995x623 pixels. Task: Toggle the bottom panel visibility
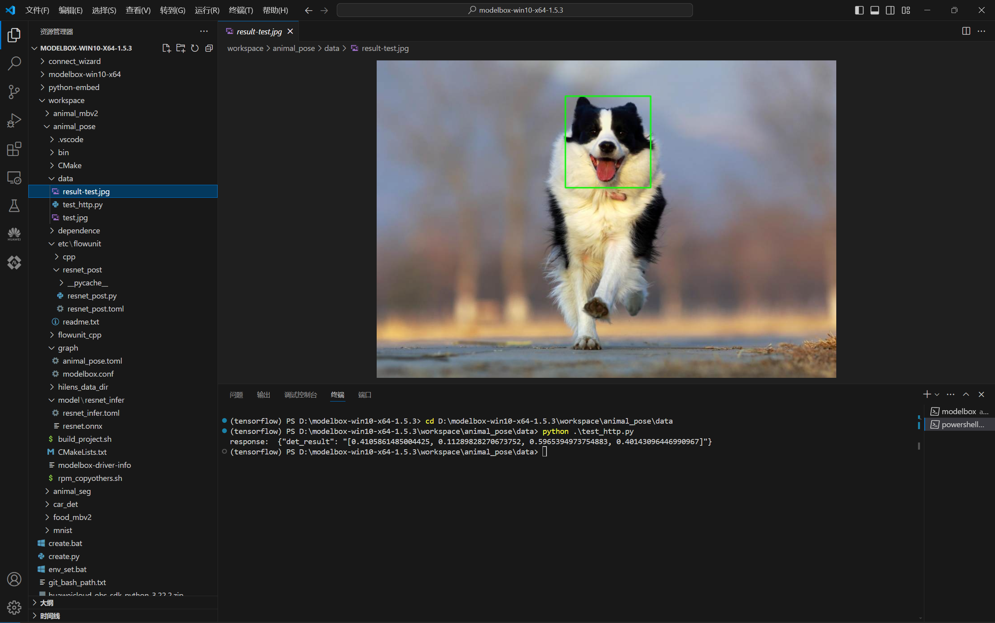click(874, 10)
